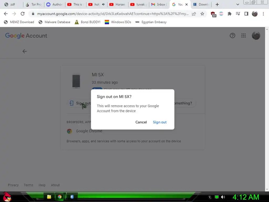Screen dimensions: 269x202
Task: Bookmark this page with the star icon
Action: tap(202, 14)
